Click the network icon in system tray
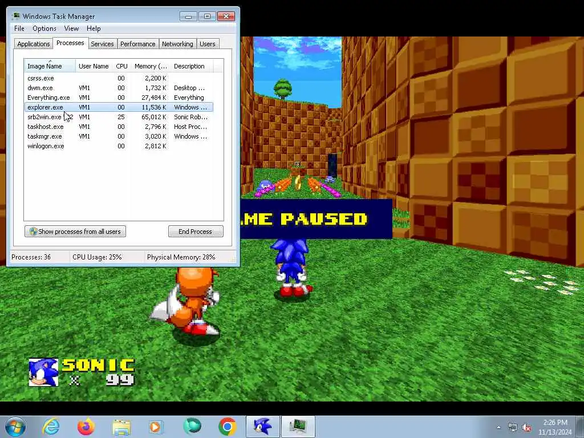This screenshot has height=438, width=584. tap(513, 428)
